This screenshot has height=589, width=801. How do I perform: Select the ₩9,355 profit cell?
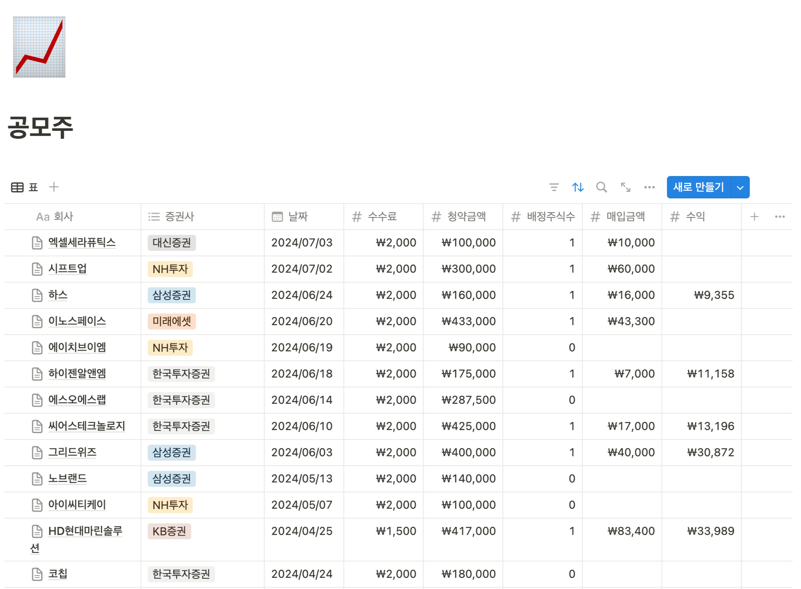[701, 295]
